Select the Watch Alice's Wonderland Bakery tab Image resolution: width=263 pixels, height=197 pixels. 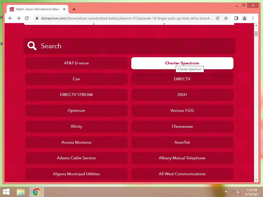tap(37, 9)
